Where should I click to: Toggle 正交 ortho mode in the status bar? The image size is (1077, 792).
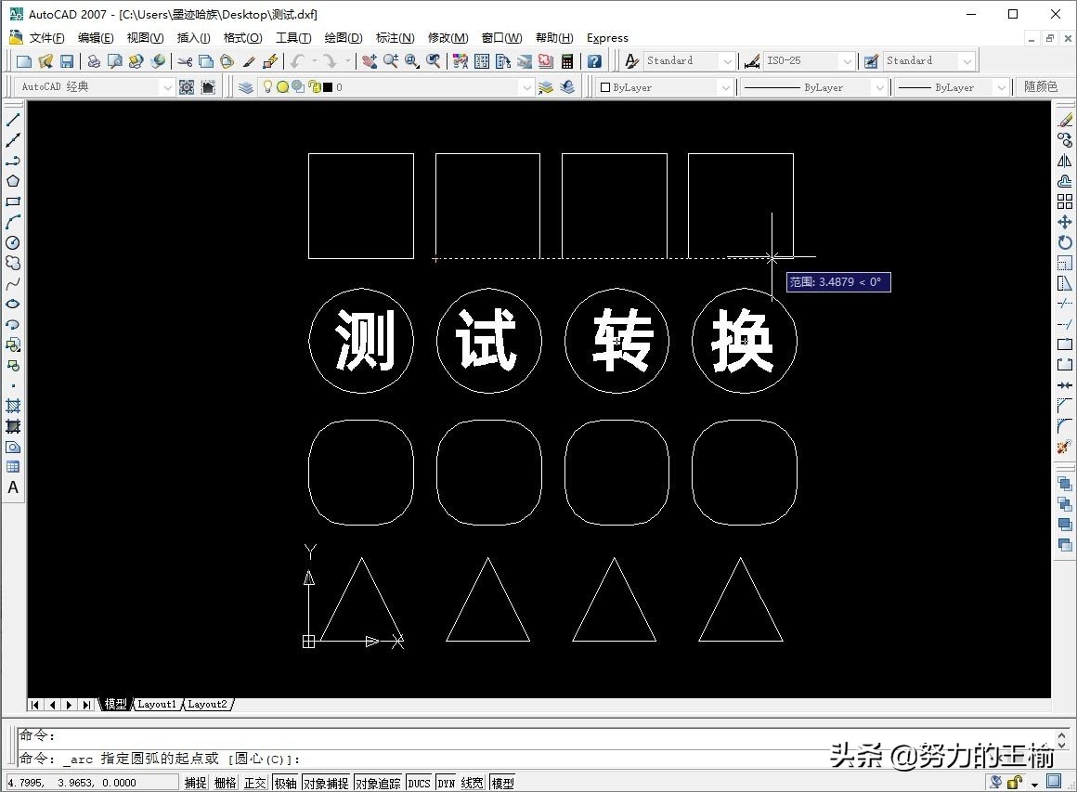253,782
